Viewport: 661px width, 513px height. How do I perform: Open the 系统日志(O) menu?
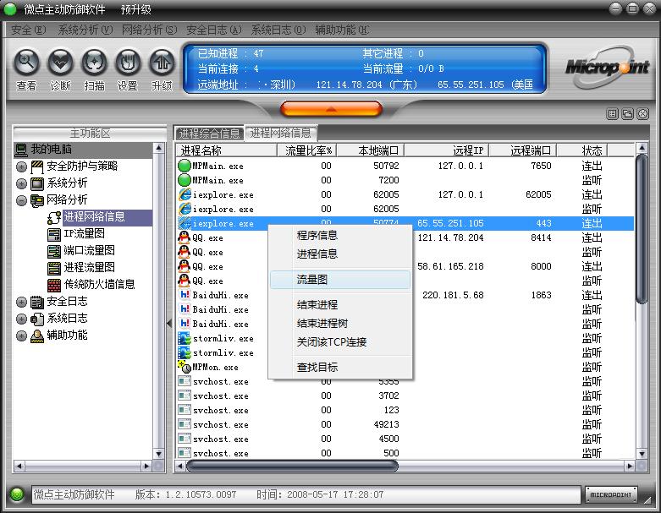point(278,30)
